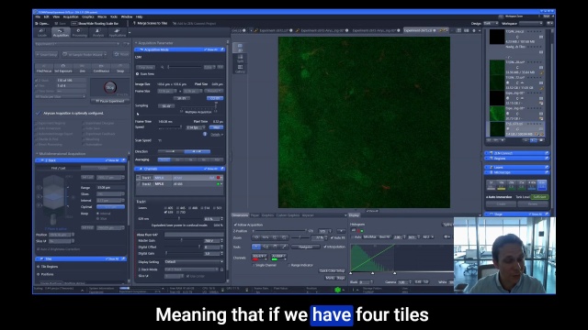This screenshot has width=588, height=330.
Task: Click Merge Scenes to Tiles
Action: pos(150,23)
